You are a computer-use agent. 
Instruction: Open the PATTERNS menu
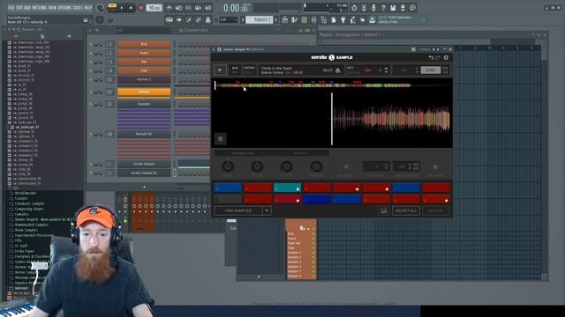tap(39, 8)
